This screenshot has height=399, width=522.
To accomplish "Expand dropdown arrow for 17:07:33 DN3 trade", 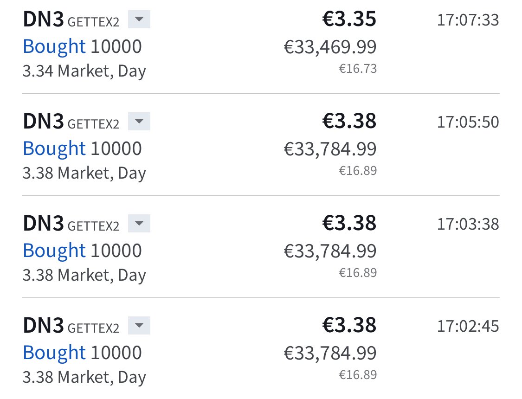I will [139, 19].
